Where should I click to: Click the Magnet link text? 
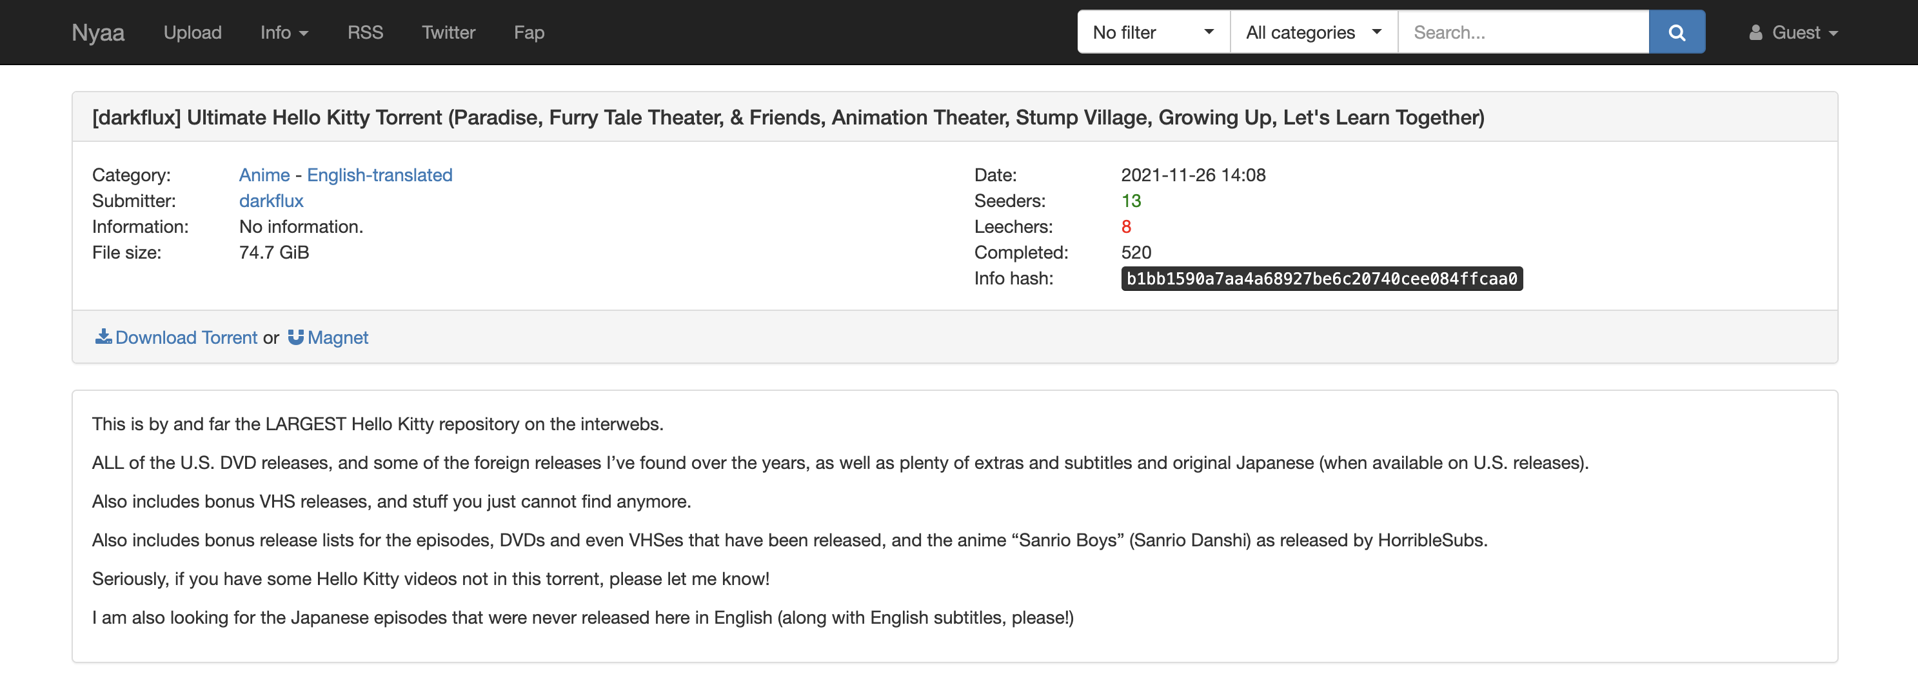(338, 337)
